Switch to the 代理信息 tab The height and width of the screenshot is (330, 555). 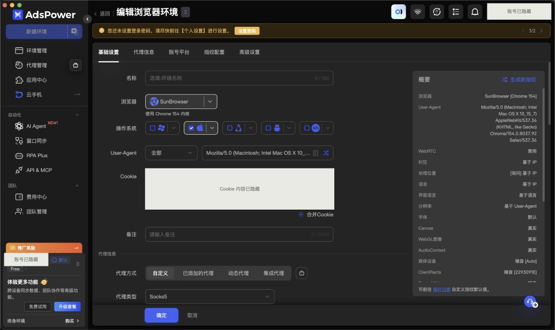(x=144, y=52)
